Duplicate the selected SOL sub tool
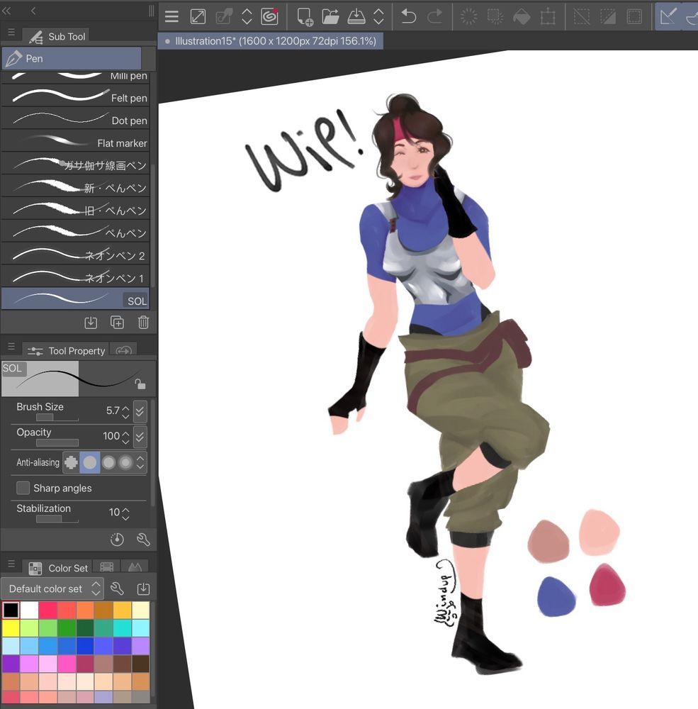Viewport: 698px width, 709px height. point(117,323)
